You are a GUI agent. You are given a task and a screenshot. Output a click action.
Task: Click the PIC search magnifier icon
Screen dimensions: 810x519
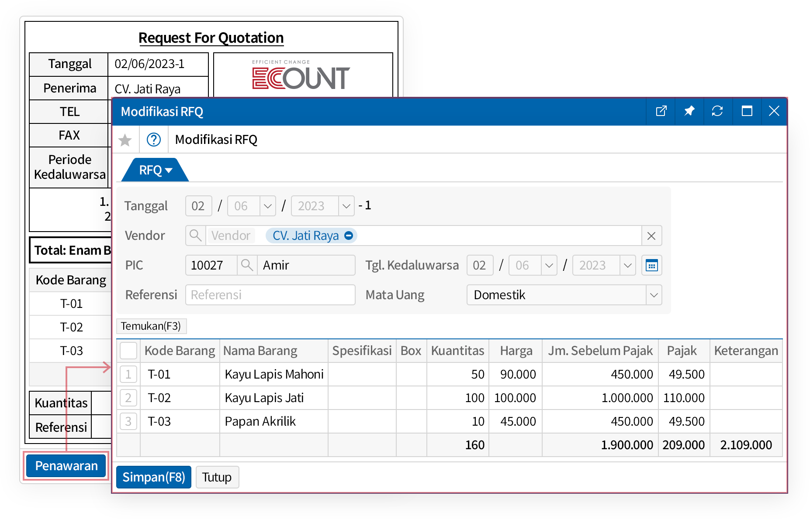tap(247, 265)
